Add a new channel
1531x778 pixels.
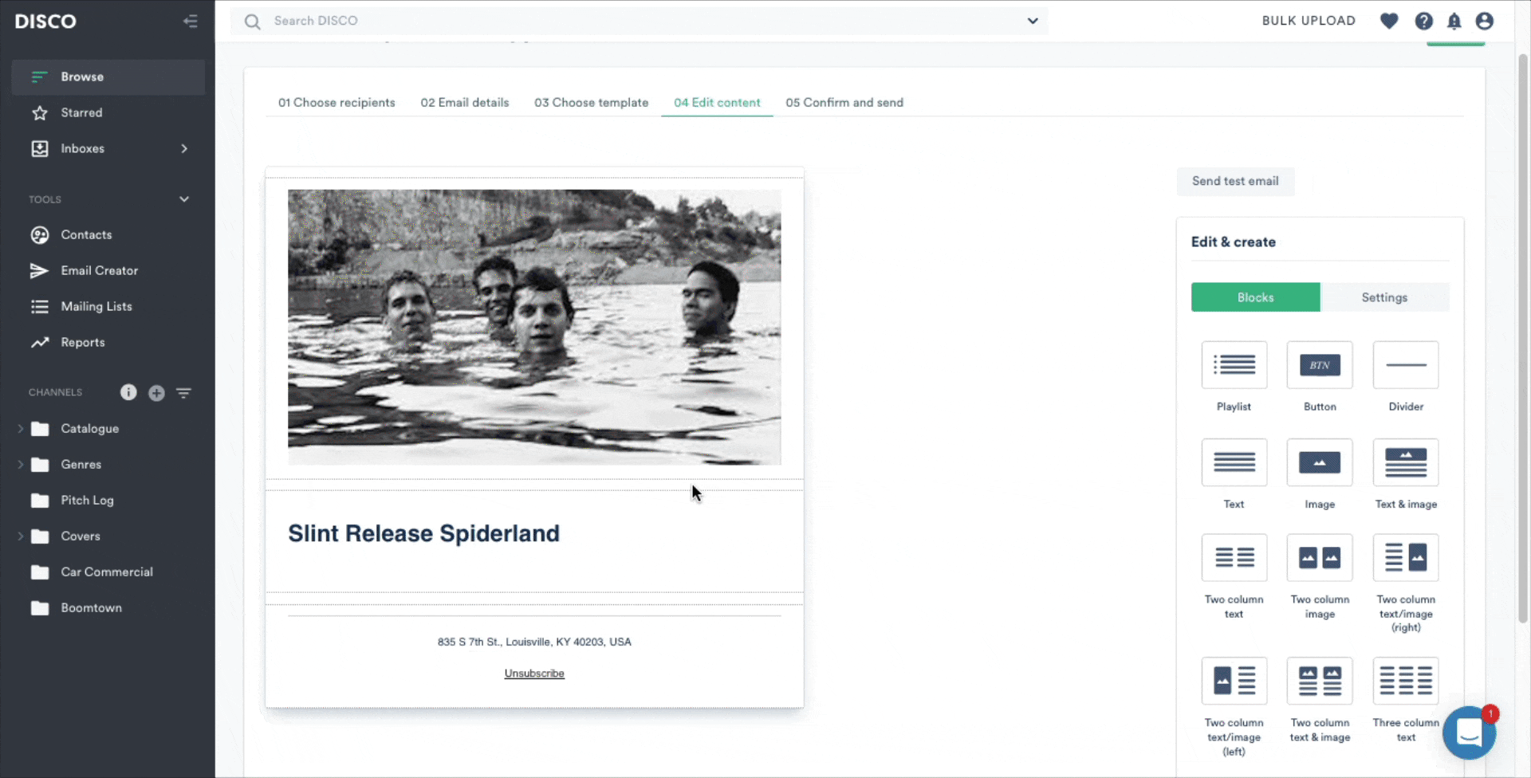pyautogui.click(x=156, y=393)
